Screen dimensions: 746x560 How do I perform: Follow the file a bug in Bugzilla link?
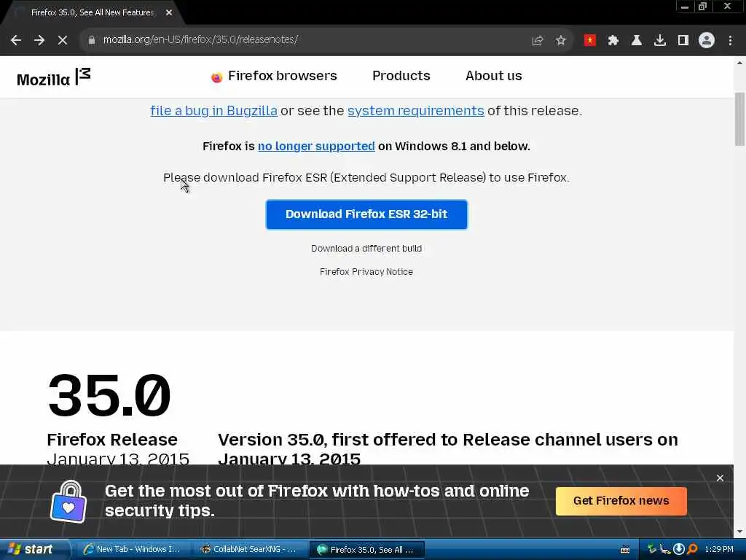pyautogui.click(x=213, y=111)
